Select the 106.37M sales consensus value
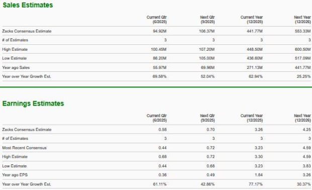This screenshot has width=312, height=190. click(x=207, y=31)
